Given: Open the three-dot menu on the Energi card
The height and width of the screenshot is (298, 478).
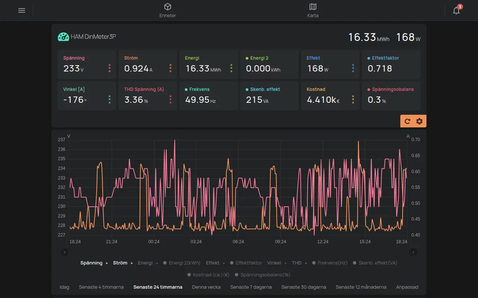Looking at the screenshot, I should click(x=231, y=68).
